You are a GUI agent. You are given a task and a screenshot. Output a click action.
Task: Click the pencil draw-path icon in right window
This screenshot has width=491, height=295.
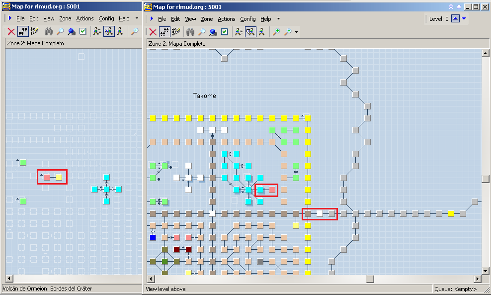[x=175, y=32]
